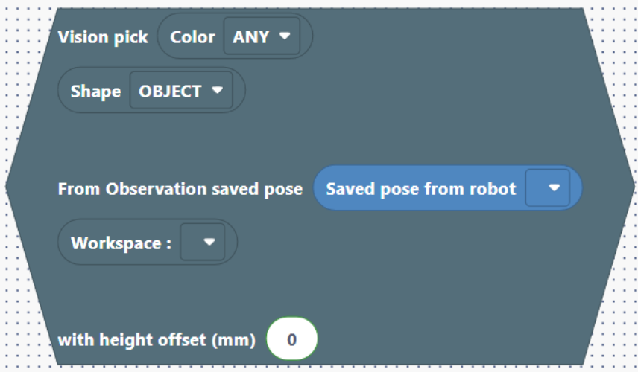Select the OBJECT shape value text
The width and height of the screenshot is (638, 372).
pos(170,92)
